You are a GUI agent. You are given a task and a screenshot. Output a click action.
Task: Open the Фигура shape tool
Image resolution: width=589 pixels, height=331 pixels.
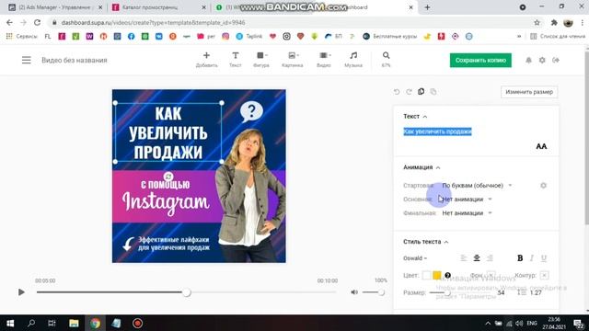261,59
